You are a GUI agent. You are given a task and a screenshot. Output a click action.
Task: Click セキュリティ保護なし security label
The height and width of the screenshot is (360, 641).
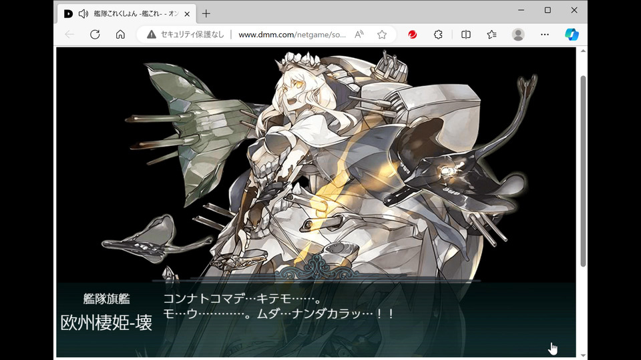pyautogui.click(x=192, y=35)
